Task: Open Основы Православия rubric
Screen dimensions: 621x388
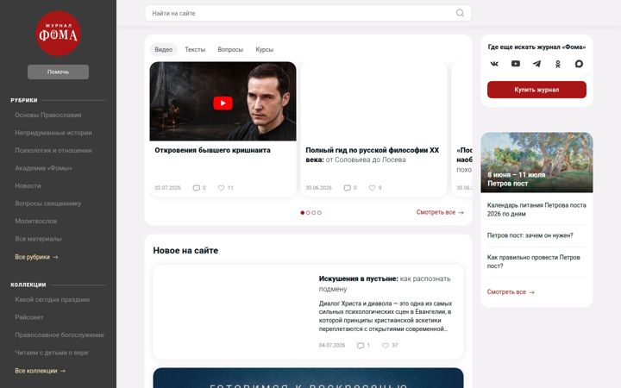Action: [x=48, y=116]
